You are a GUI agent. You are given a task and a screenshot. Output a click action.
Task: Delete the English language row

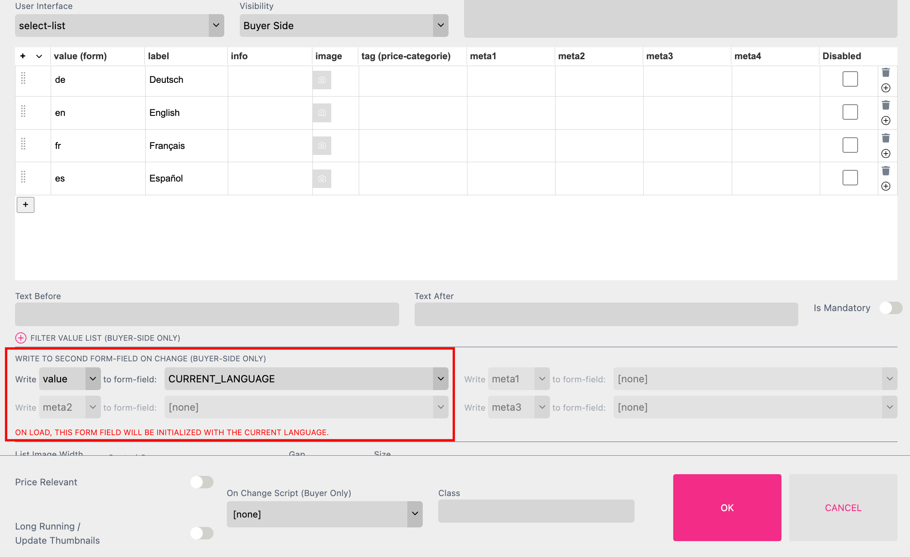click(886, 105)
